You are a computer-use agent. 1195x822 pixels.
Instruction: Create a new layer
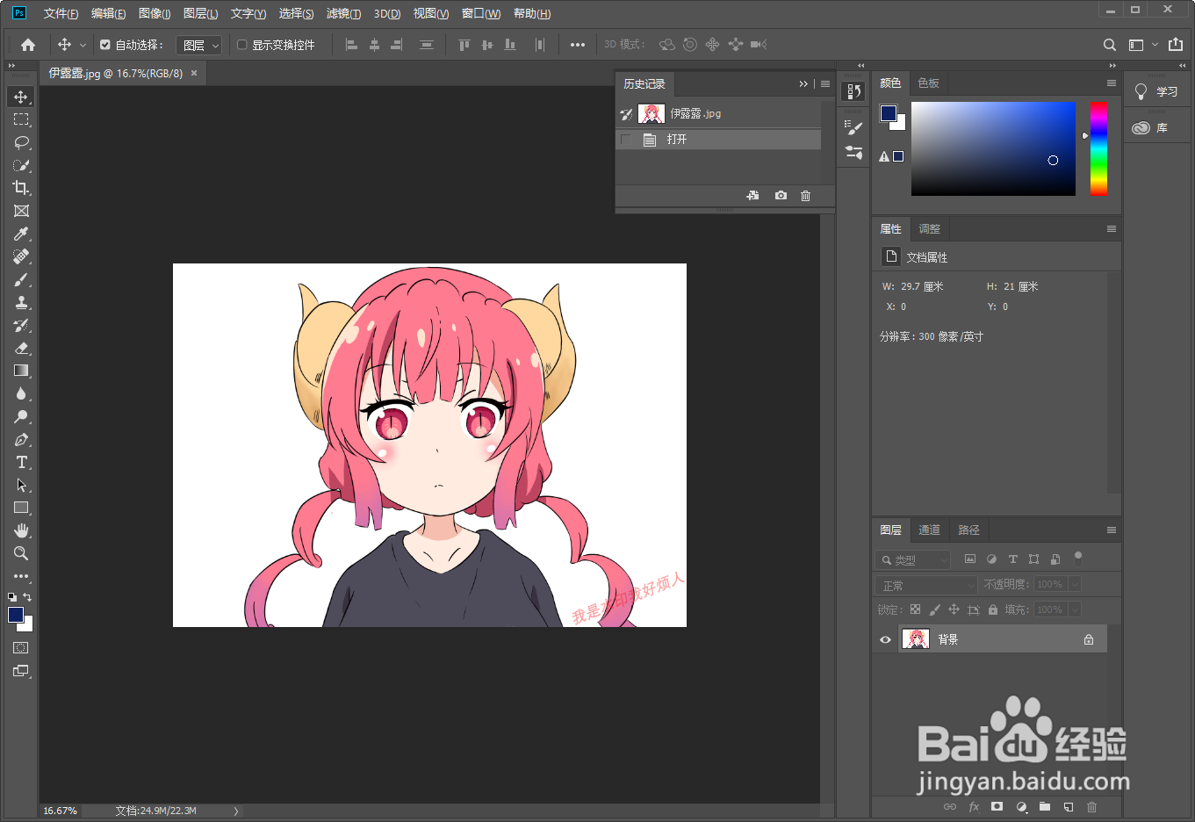pyautogui.click(x=1068, y=806)
